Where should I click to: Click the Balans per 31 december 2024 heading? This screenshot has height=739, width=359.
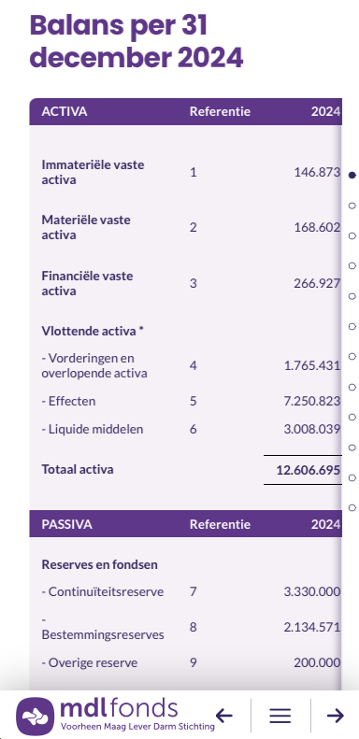(x=136, y=42)
